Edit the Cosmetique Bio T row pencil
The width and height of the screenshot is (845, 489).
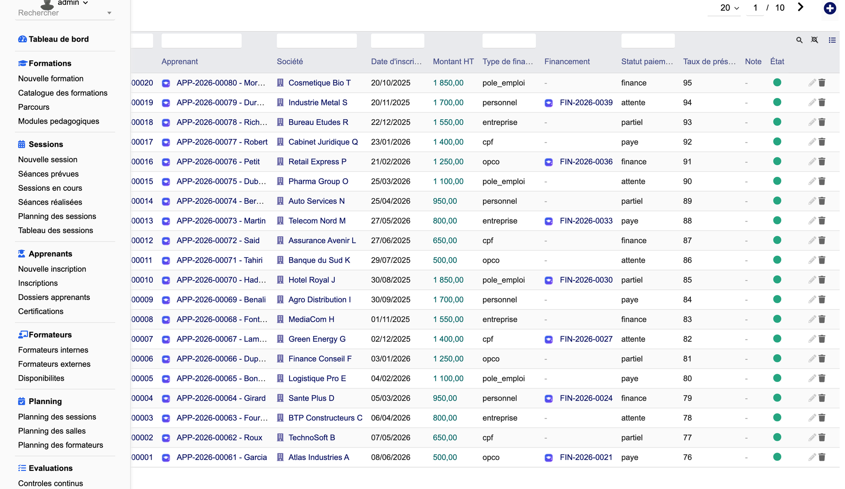[812, 83]
